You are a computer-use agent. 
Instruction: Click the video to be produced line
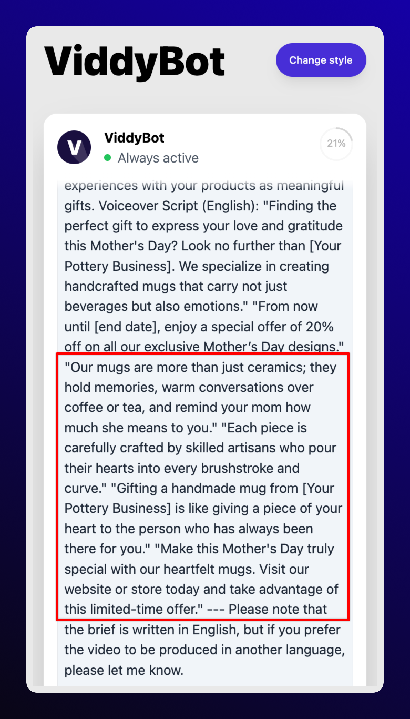coord(205,650)
